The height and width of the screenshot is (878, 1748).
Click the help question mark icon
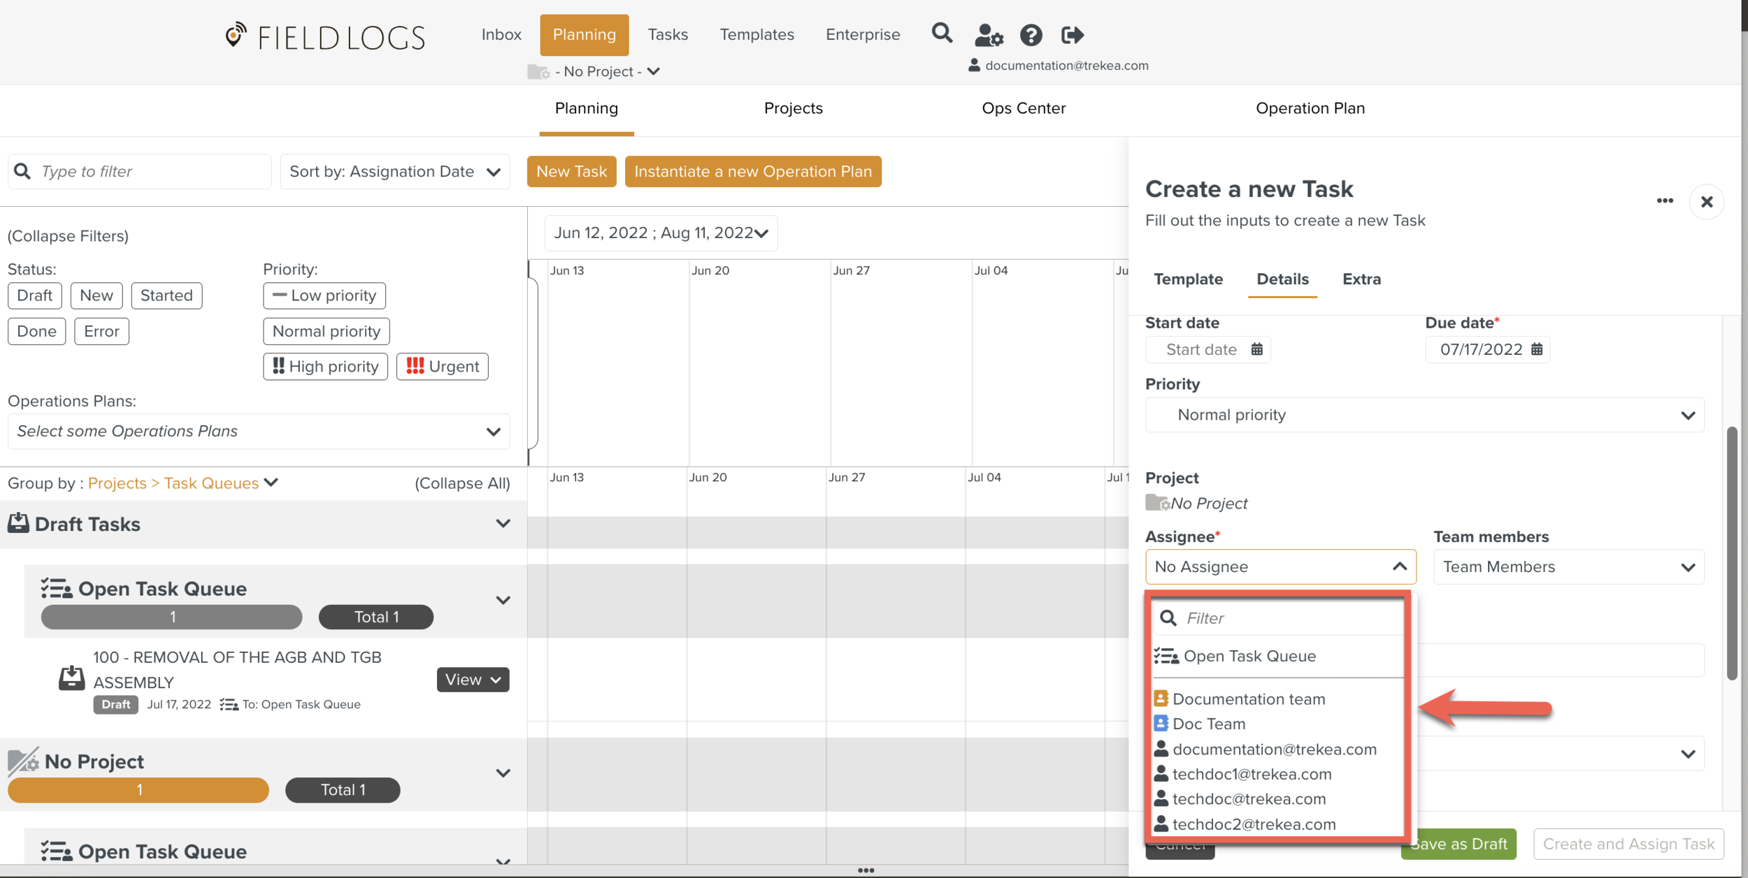tap(1031, 35)
